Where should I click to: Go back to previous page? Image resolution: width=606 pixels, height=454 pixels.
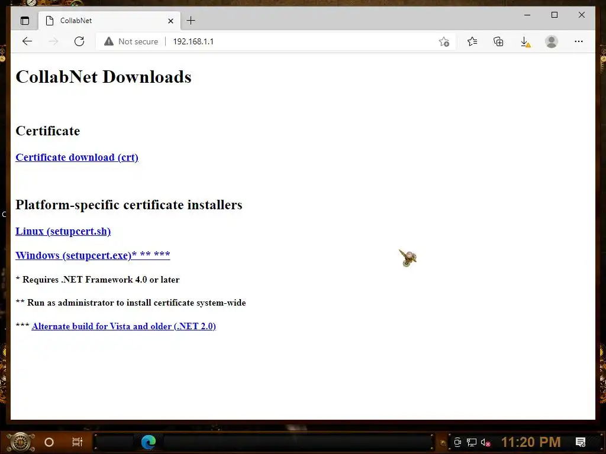(27, 41)
